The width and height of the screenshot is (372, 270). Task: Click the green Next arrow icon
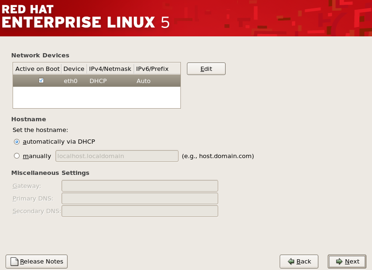339,262
